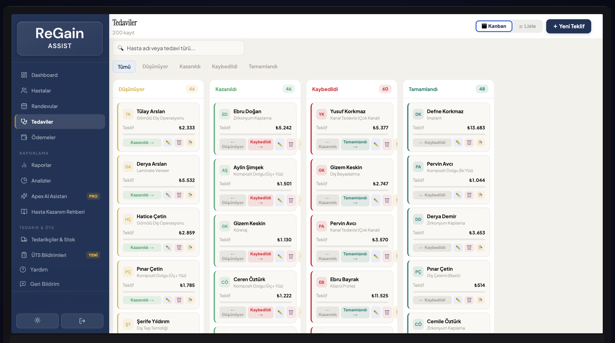The image size is (615, 343).
Task: Open the Apex AI Asistan panel
Action: [x=49, y=196]
